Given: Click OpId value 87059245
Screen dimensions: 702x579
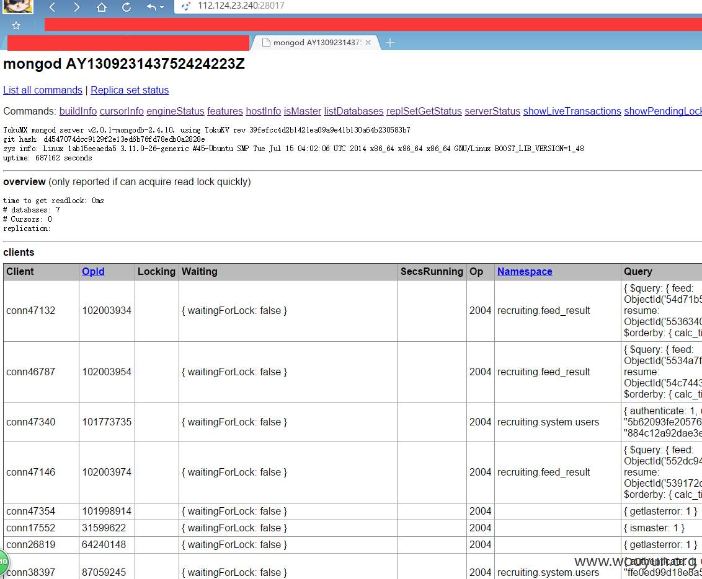Looking at the screenshot, I should click(x=104, y=572).
